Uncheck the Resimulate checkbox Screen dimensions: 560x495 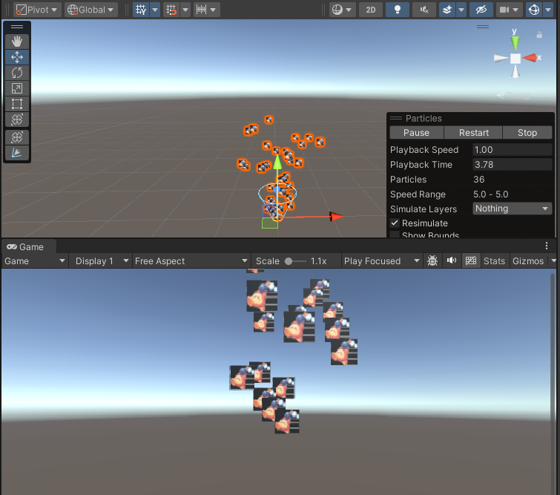pos(395,223)
